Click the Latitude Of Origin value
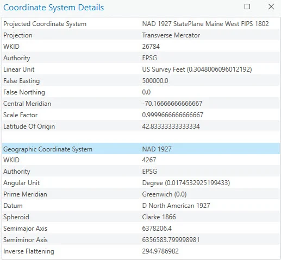The height and width of the screenshot is (260, 281). click(171, 126)
